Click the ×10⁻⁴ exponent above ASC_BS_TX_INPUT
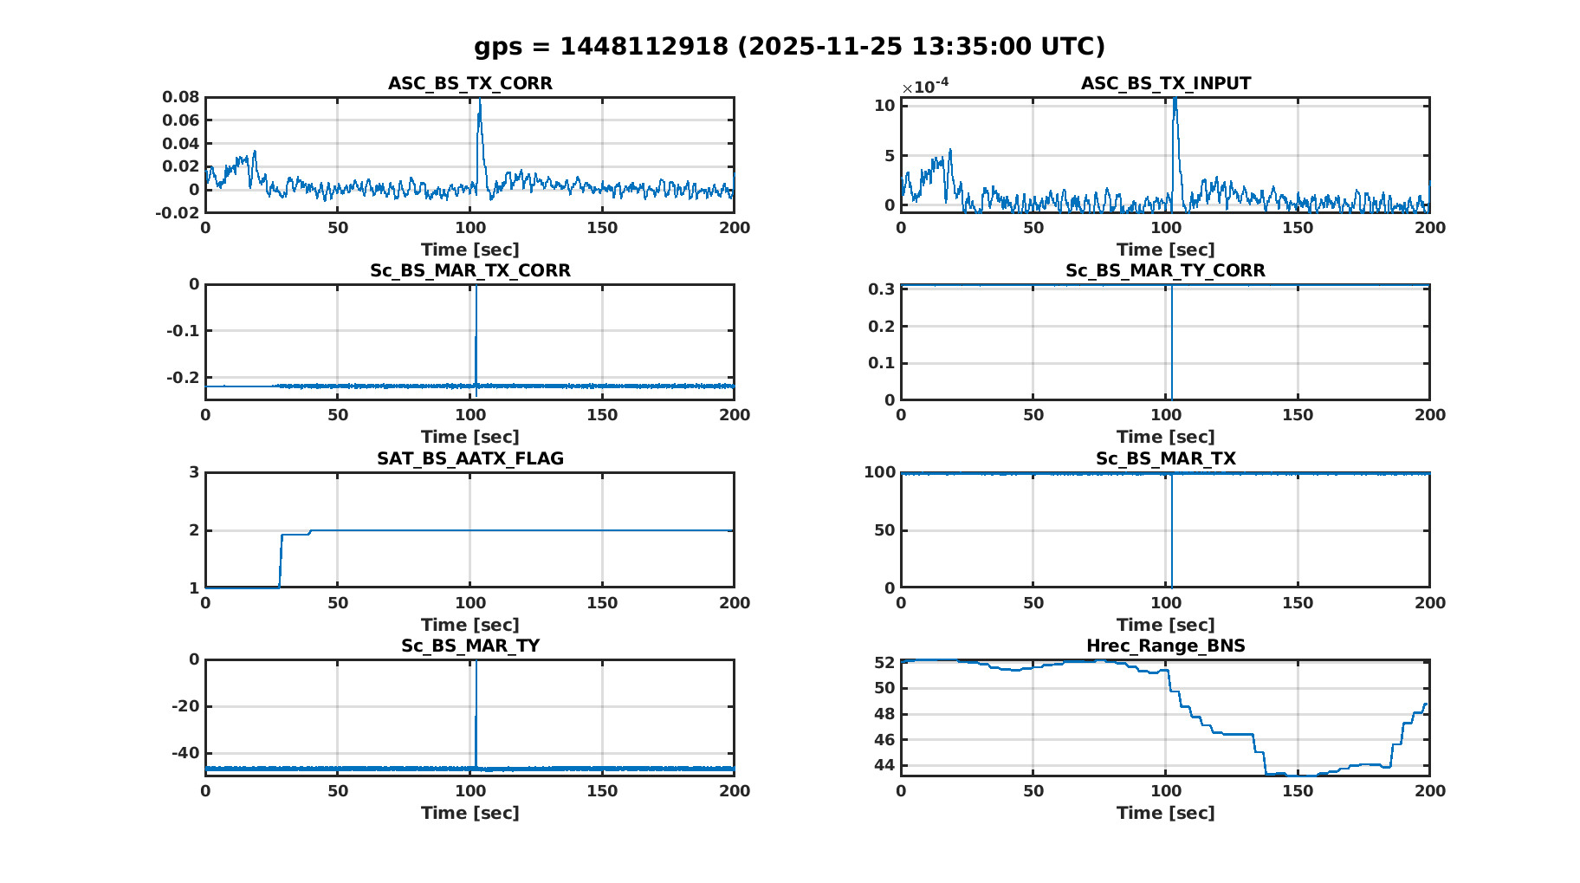The height and width of the screenshot is (883, 1580). pos(924,86)
